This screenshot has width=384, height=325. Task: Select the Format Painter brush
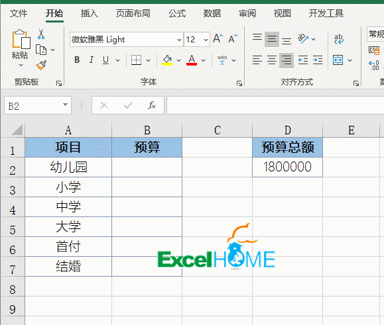click(x=41, y=66)
